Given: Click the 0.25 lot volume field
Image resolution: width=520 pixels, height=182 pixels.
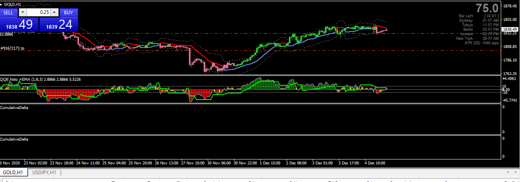Looking at the screenshot, I should [38, 13].
